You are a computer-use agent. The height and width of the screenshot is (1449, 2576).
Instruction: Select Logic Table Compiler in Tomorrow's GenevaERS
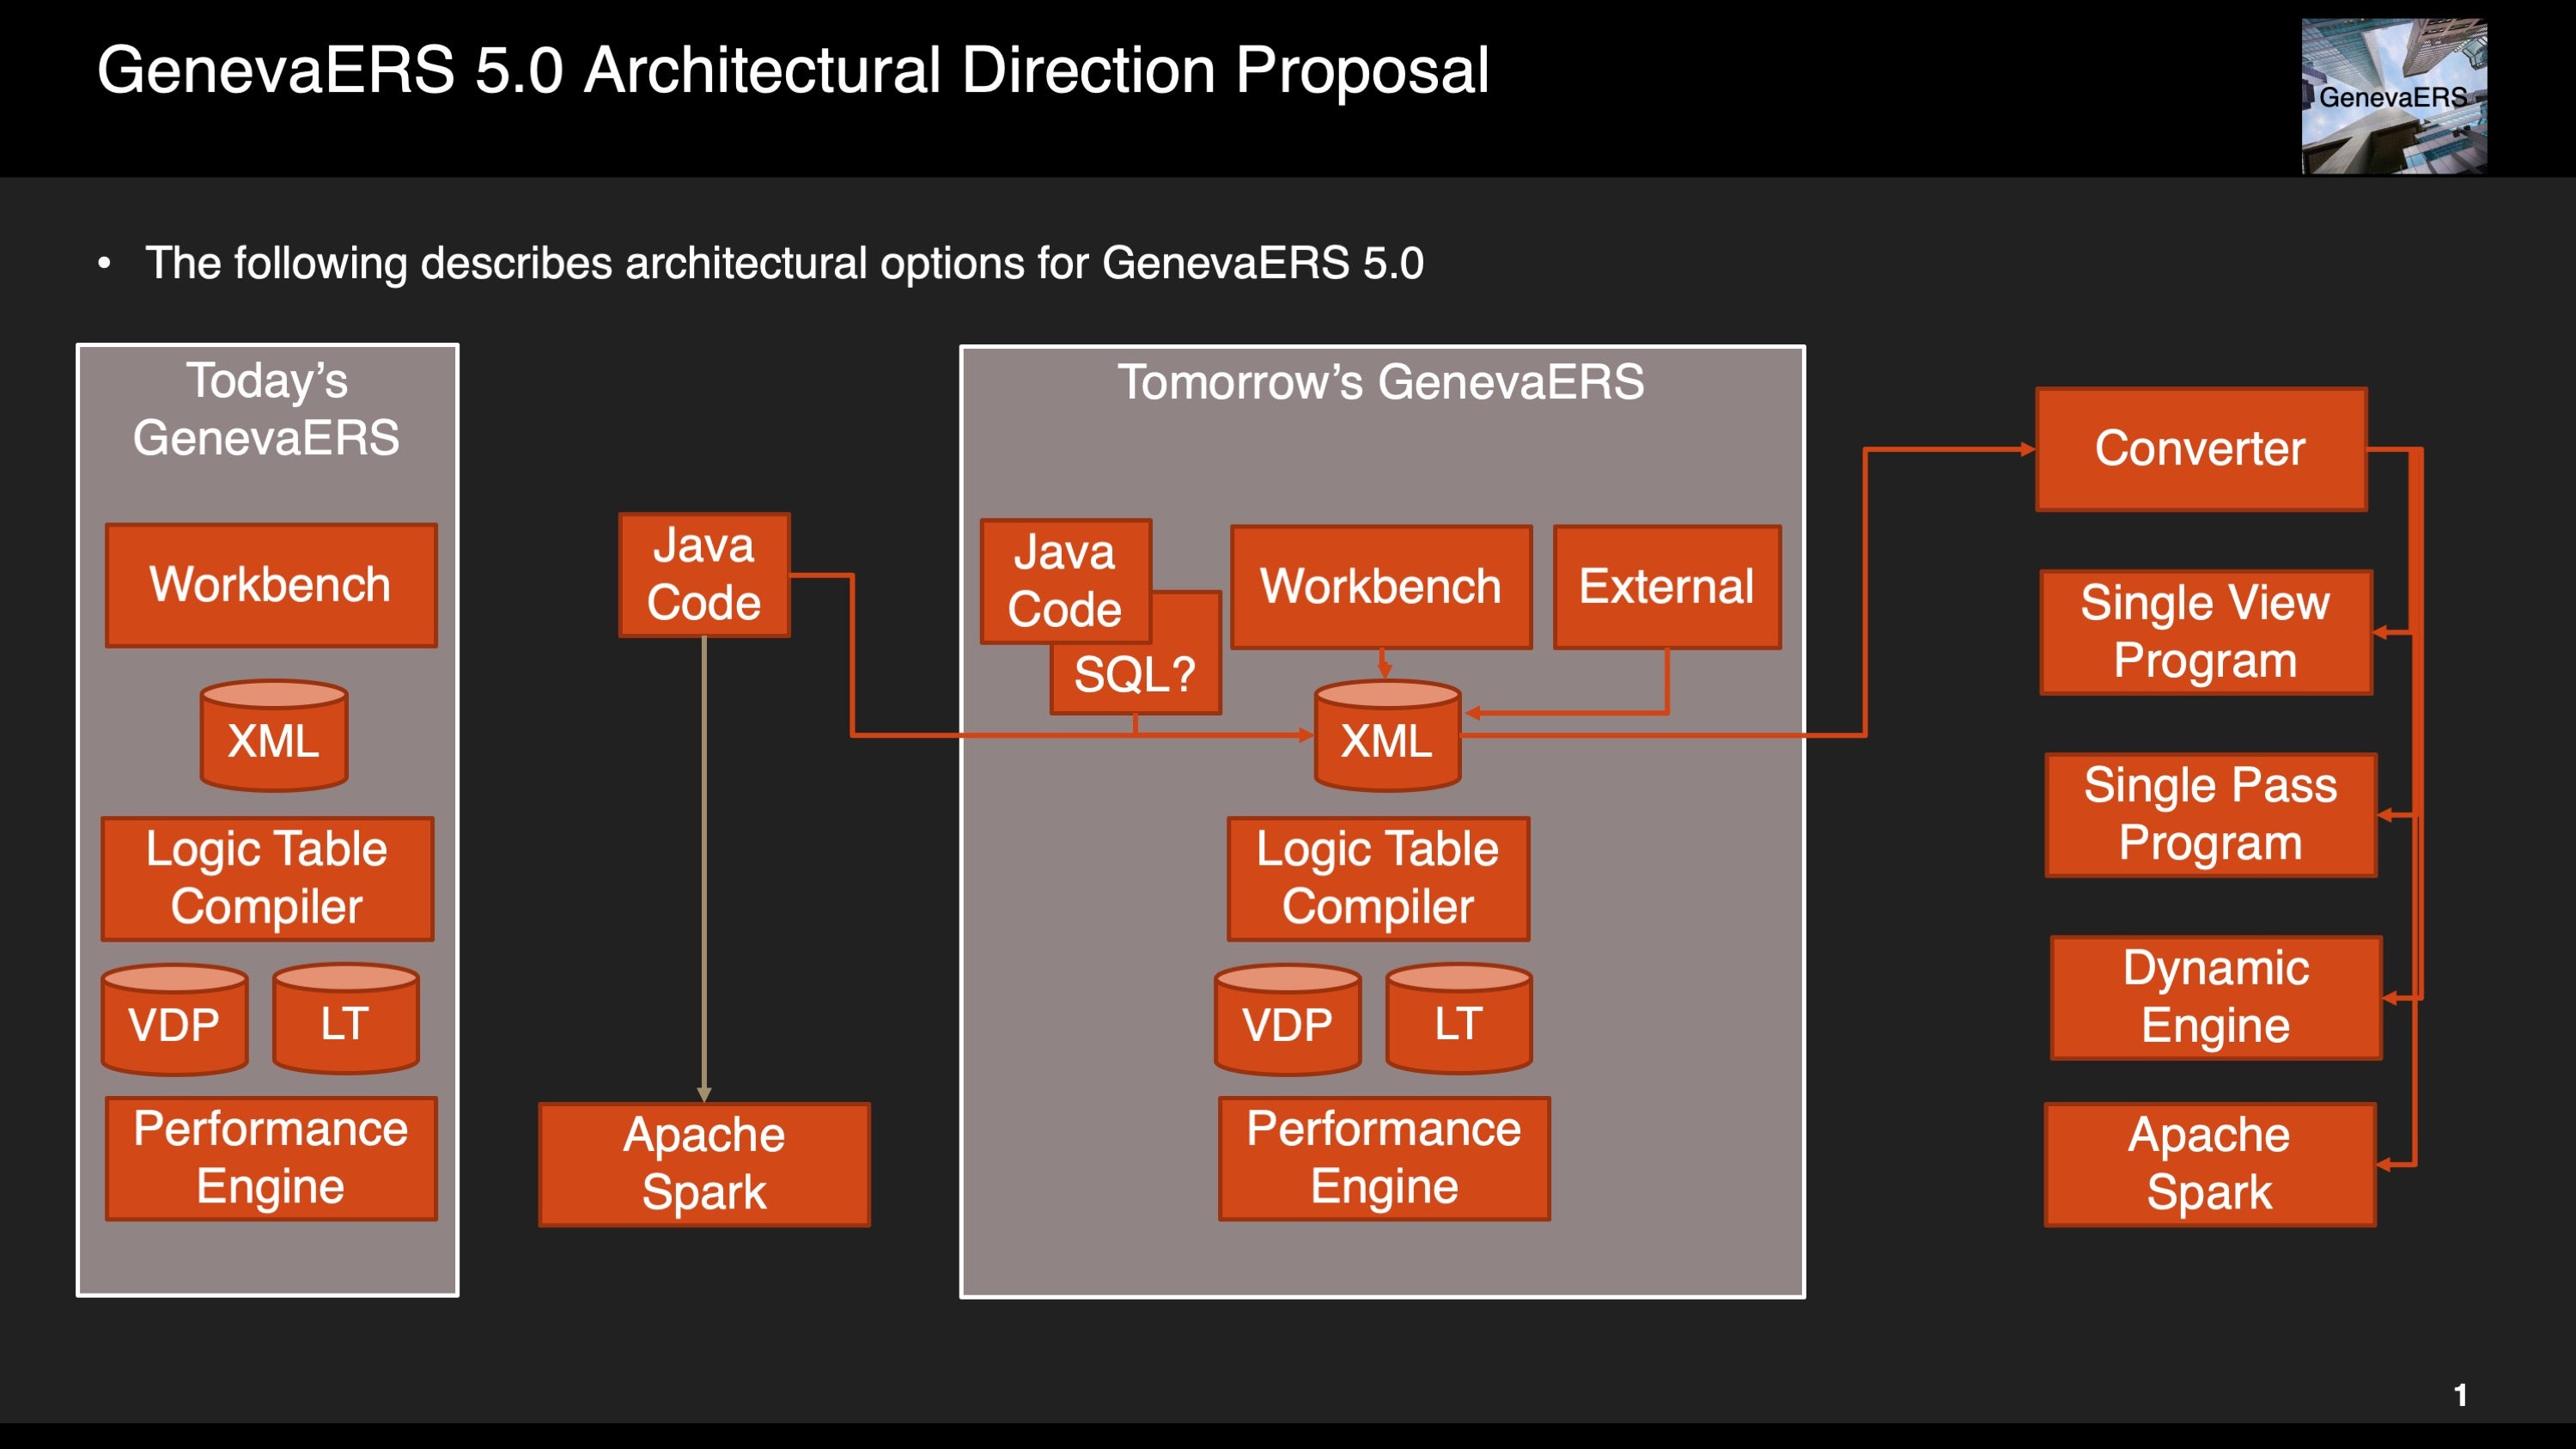click(1378, 878)
